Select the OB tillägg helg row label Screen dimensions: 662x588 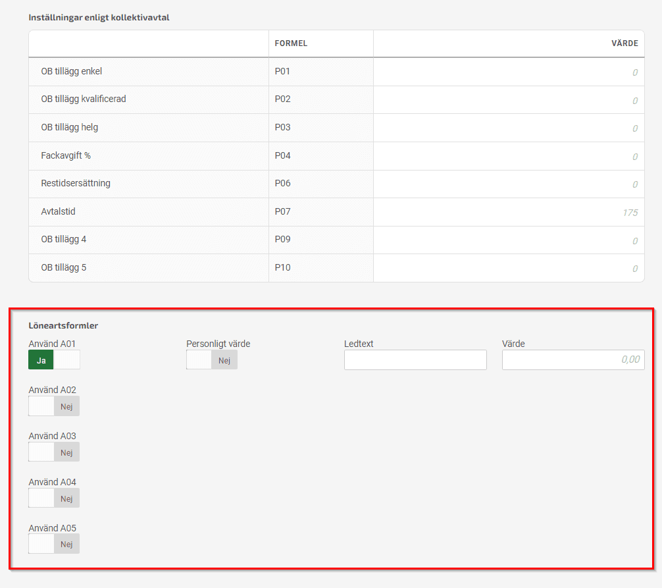click(69, 127)
